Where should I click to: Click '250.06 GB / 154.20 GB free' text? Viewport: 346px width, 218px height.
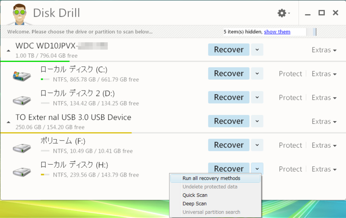pos(50,127)
